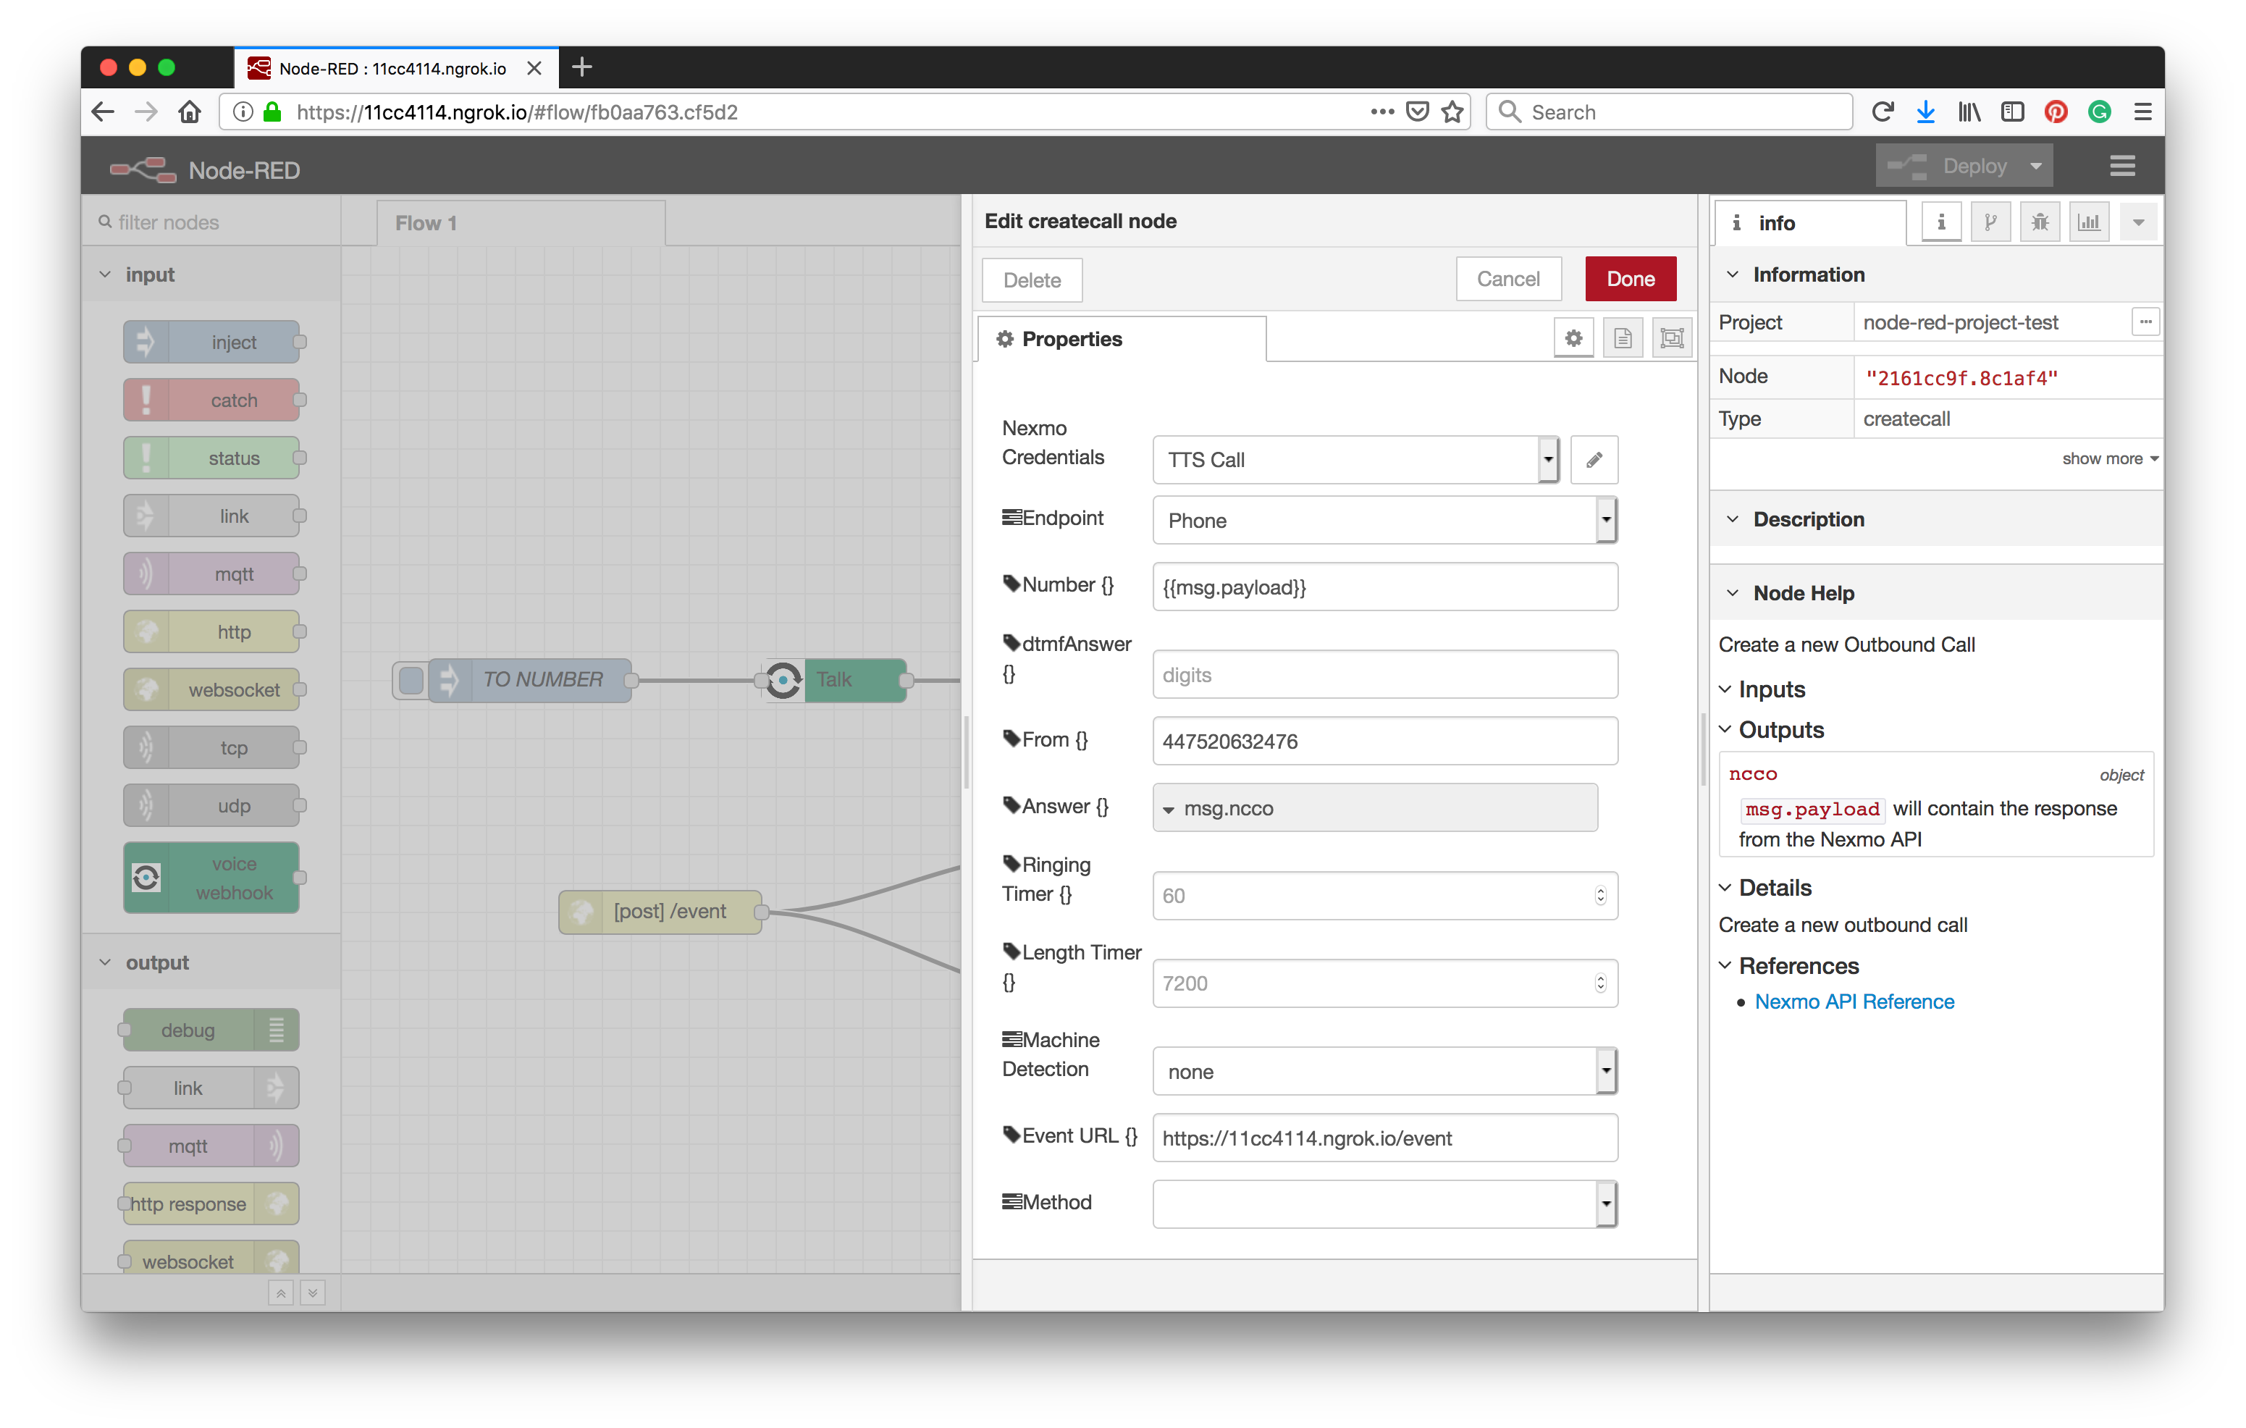Show the sidebar info icon button
The height and width of the screenshot is (1428, 2246).
(1941, 222)
